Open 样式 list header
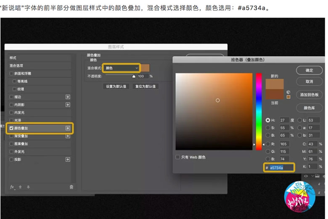The height and width of the screenshot is (219, 328). click(40, 58)
